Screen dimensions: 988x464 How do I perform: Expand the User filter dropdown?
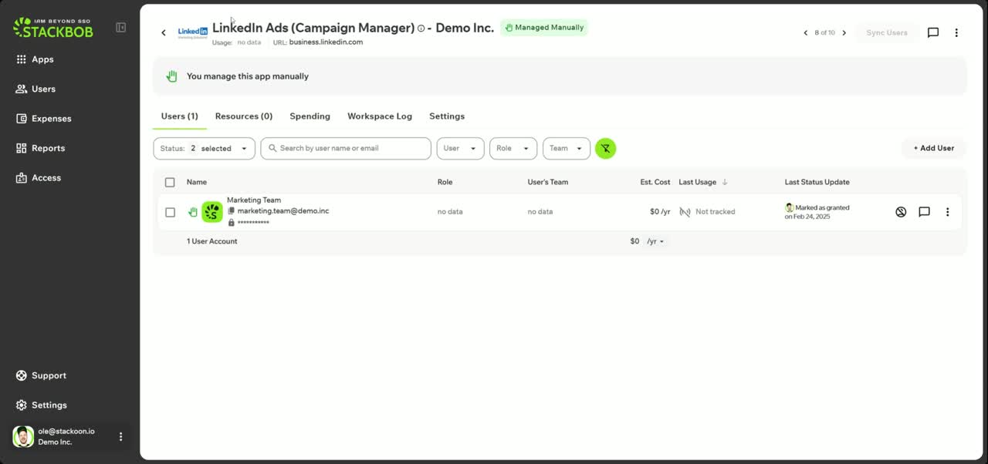(460, 149)
